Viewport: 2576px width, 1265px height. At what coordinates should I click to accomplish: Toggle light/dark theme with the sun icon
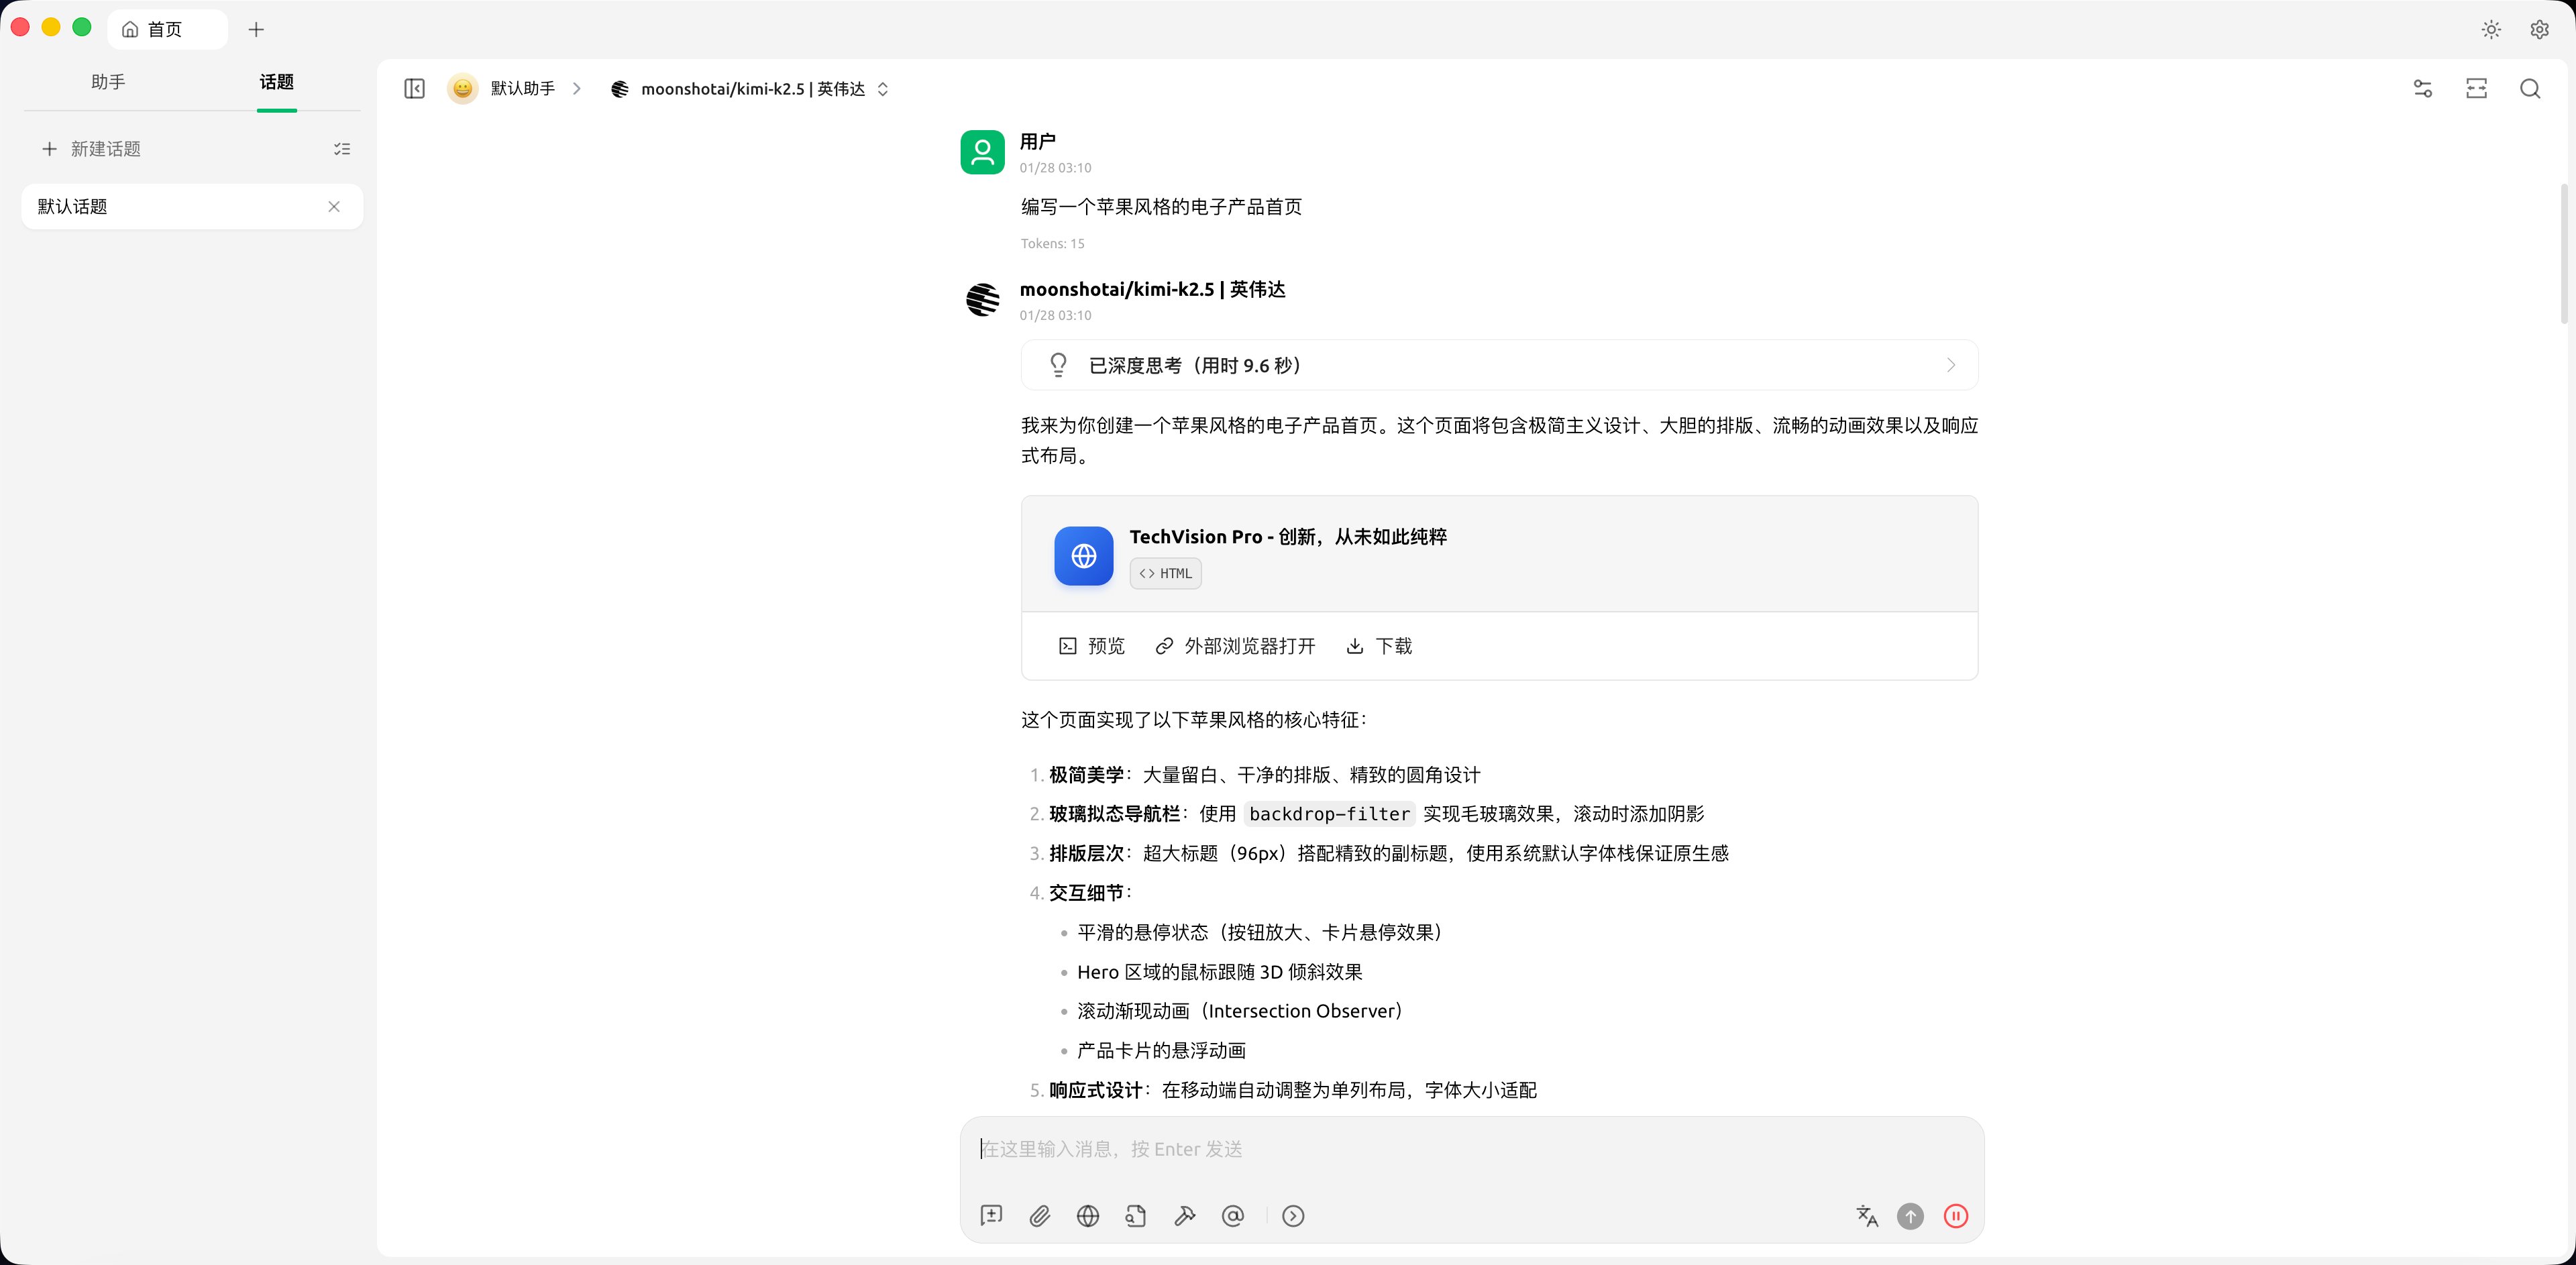click(x=2491, y=29)
